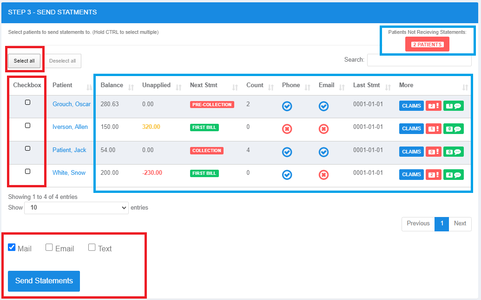481x300 pixels.
Task: Go to Previous page
Action: coord(418,223)
